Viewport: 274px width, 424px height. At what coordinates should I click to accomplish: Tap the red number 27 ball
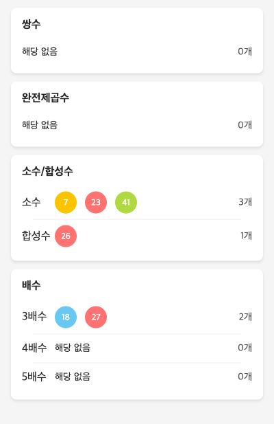click(96, 317)
